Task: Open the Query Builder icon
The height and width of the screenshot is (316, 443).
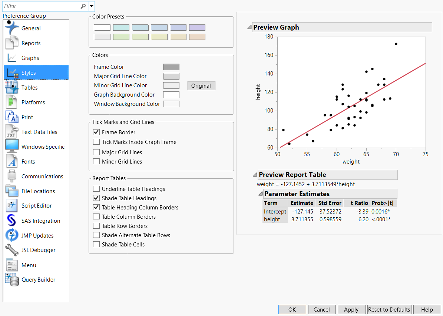Action: pos(12,279)
